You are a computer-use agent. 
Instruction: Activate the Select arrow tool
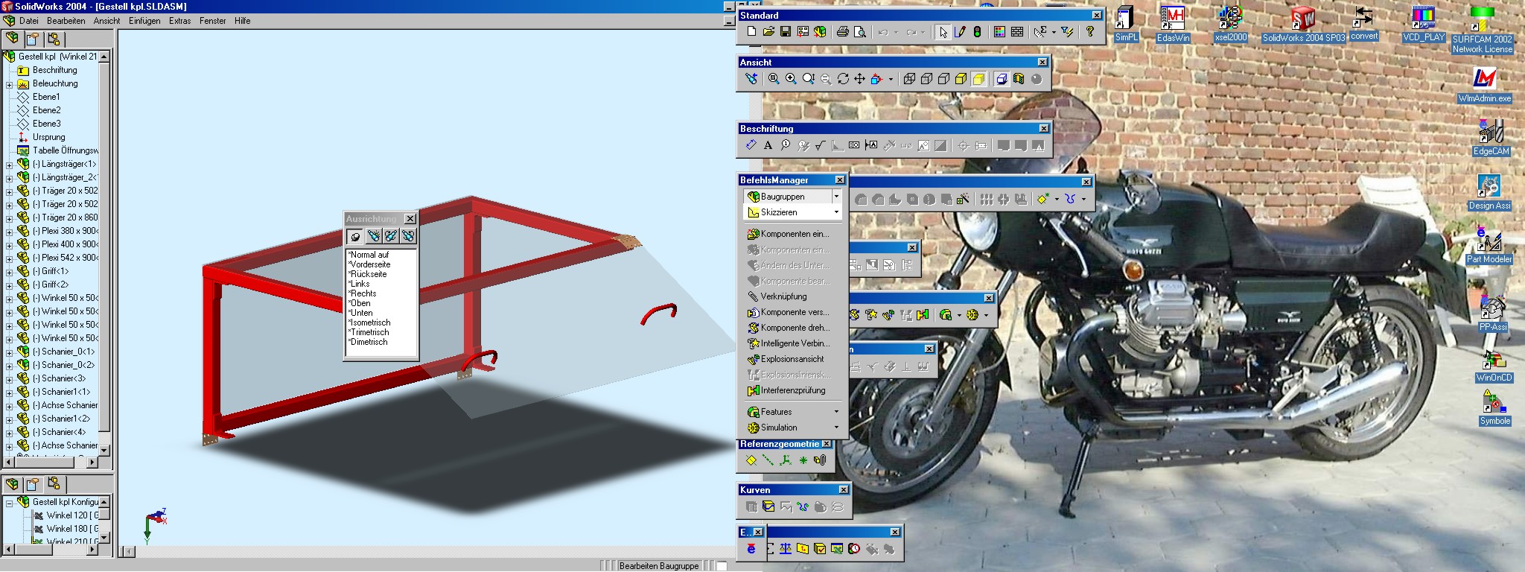pyautogui.click(x=943, y=31)
